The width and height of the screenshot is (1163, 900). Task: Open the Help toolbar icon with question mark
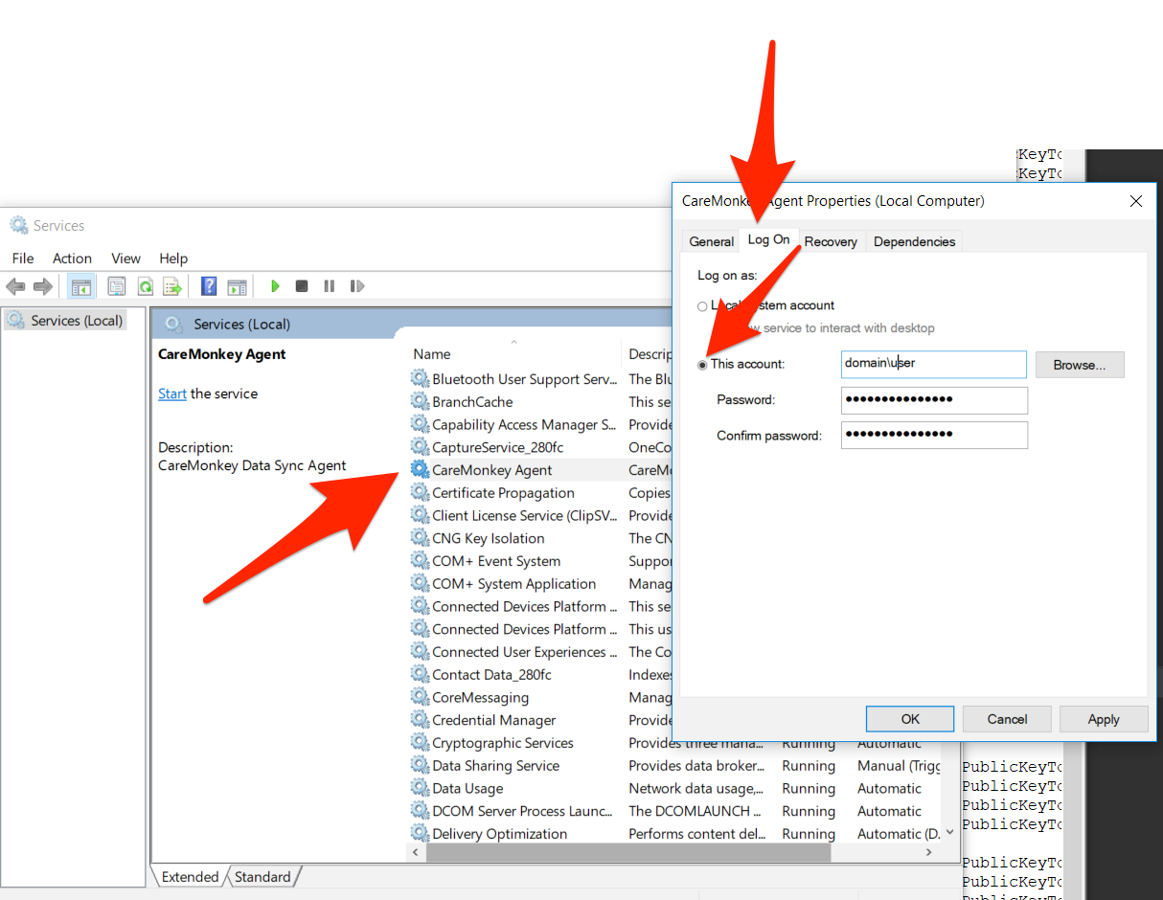pyautogui.click(x=209, y=286)
